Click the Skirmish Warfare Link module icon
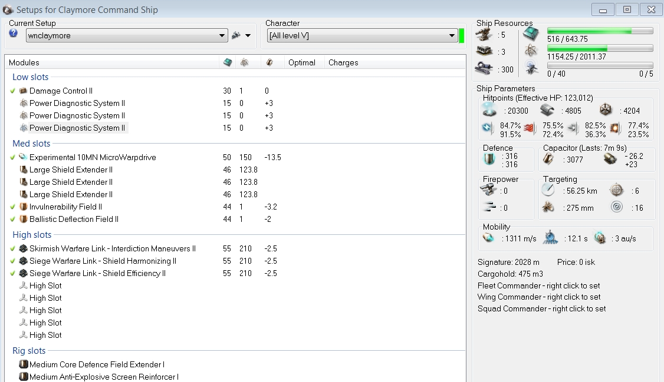The image size is (664, 382). [24, 248]
